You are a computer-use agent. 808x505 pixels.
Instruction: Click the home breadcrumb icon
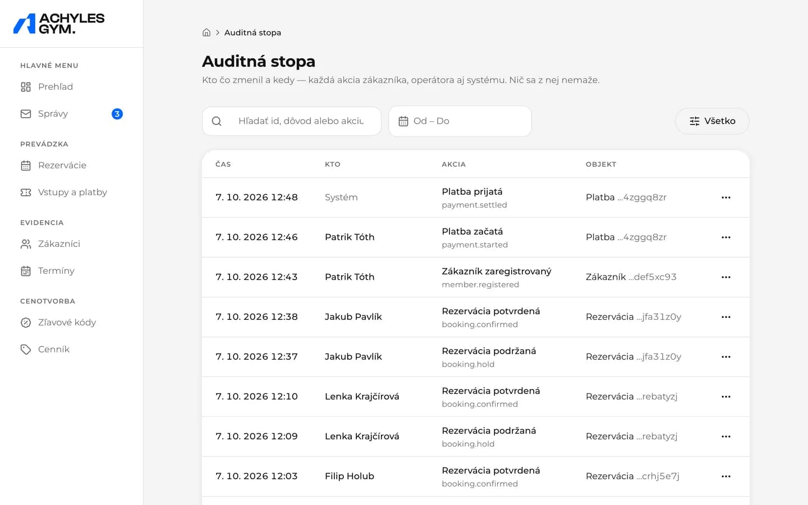coord(206,33)
